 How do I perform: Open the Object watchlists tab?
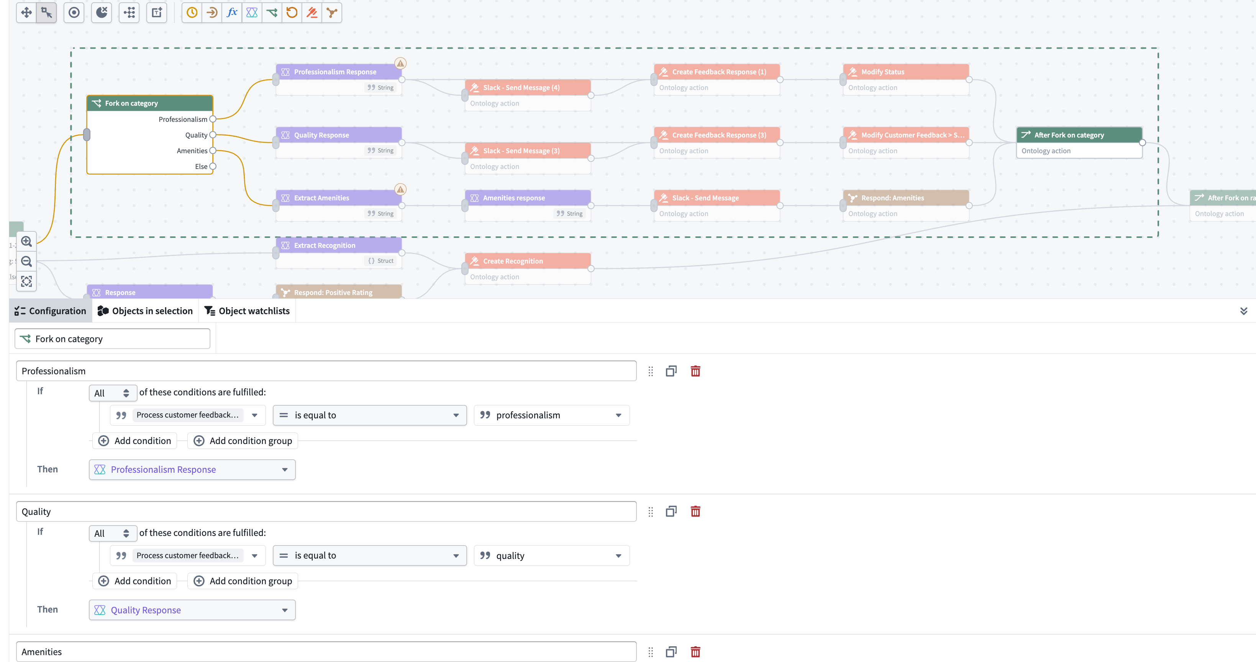pos(247,311)
